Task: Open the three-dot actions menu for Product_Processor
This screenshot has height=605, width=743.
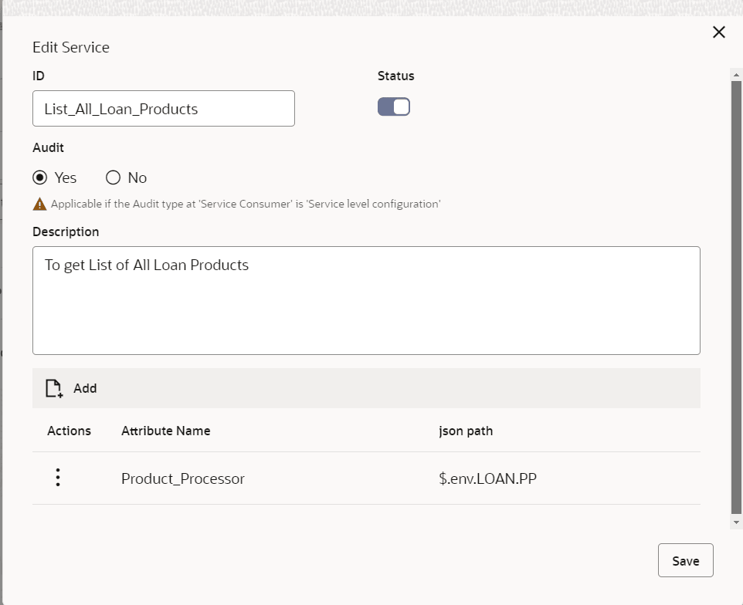Action: [x=58, y=478]
